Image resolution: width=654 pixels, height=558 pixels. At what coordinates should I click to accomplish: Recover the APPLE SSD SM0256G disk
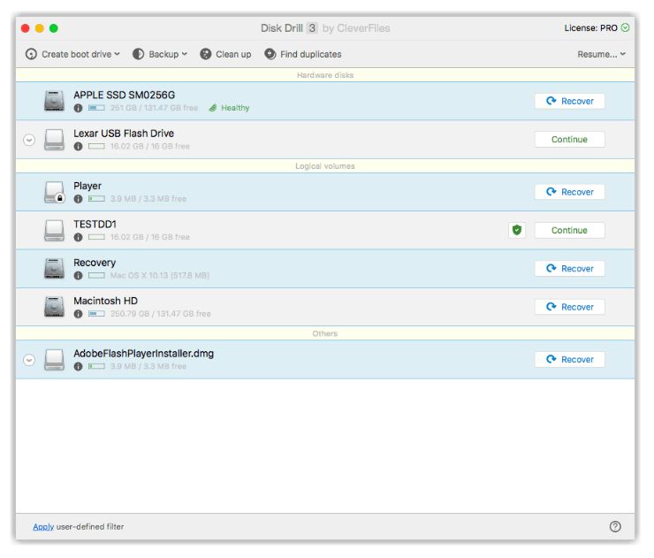pyautogui.click(x=570, y=101)
